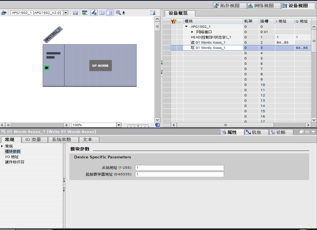Viewport: 317px width, 230px height.
Task: Click the 起始寄存器地址 input field
Action: (x=179, y=174)
